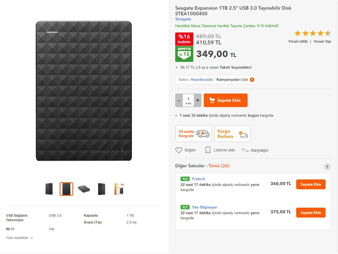
Task: Click the Hepsiburada seller link
Action: coord(201,80)
